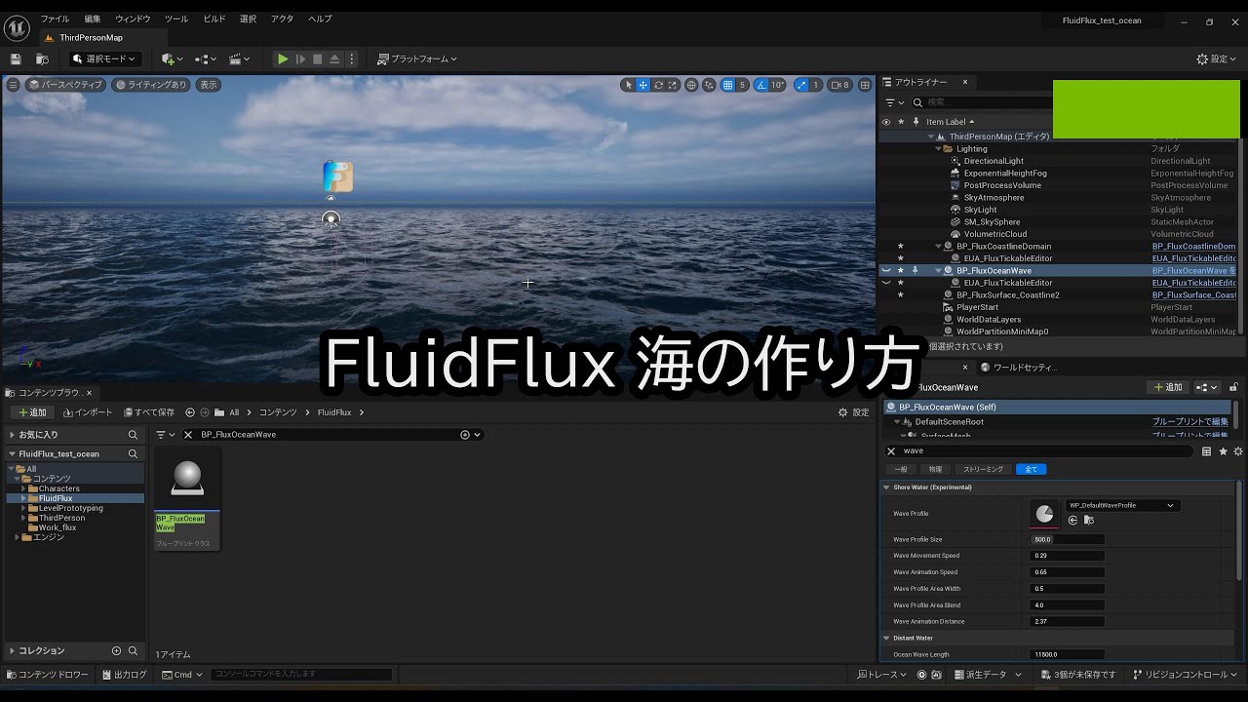
Task: Open the Details panel gear settings
Action: (x=1238, y=451)
